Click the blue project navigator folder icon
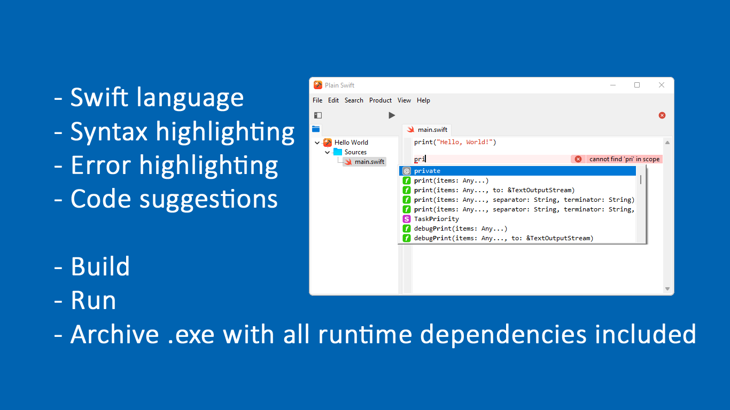730x410 pixels. [x=316, y=129]
